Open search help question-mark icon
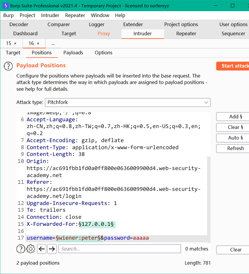Image resolution: width=249 pixels, height=274 pixels. [21, 249]
